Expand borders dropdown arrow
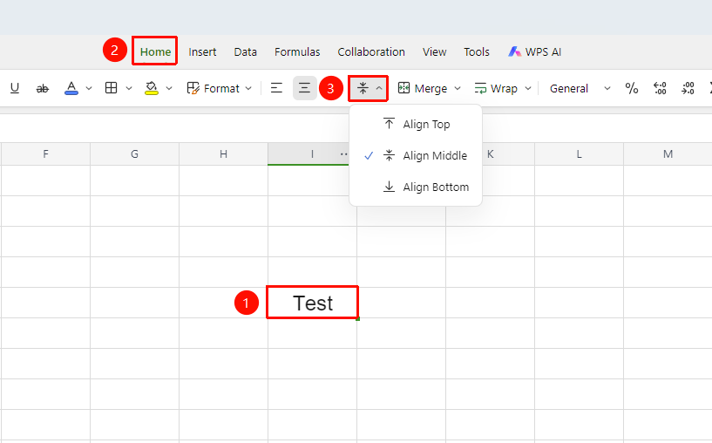The image size is (712, 443). coord(129,88)
